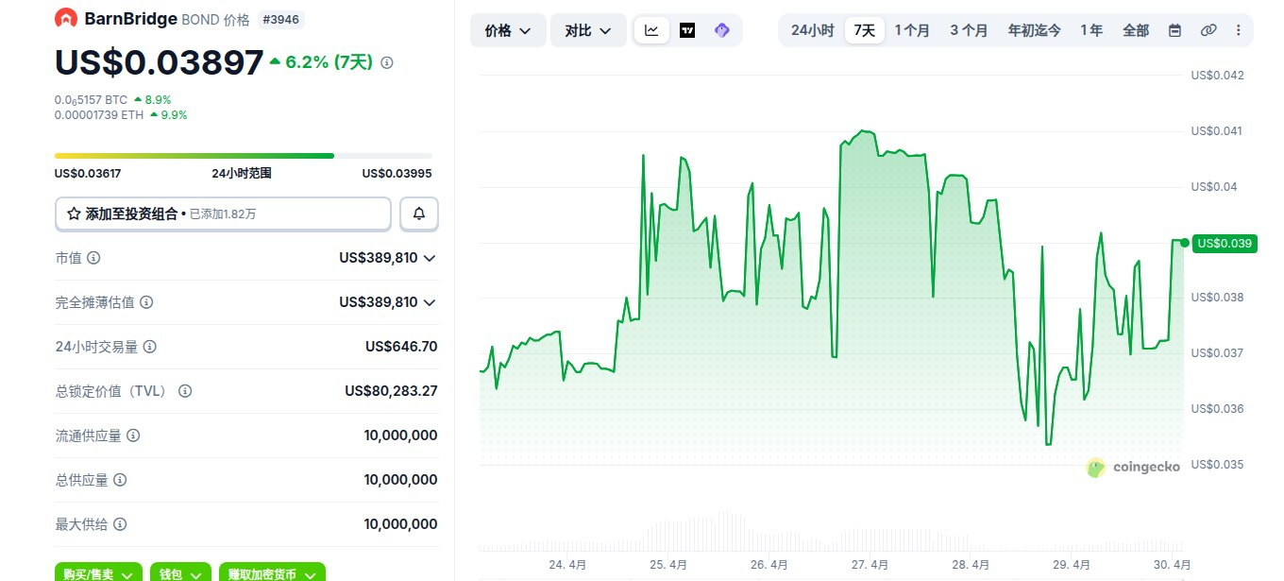
Task: Click the US$0.03897 price text
Action: [x=159, y=62]
